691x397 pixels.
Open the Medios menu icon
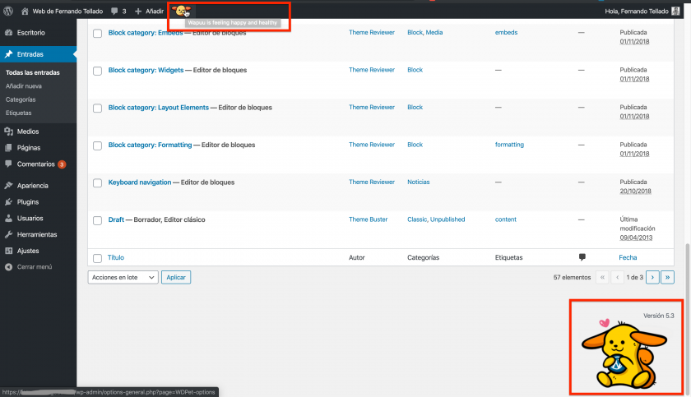point(8,132)
